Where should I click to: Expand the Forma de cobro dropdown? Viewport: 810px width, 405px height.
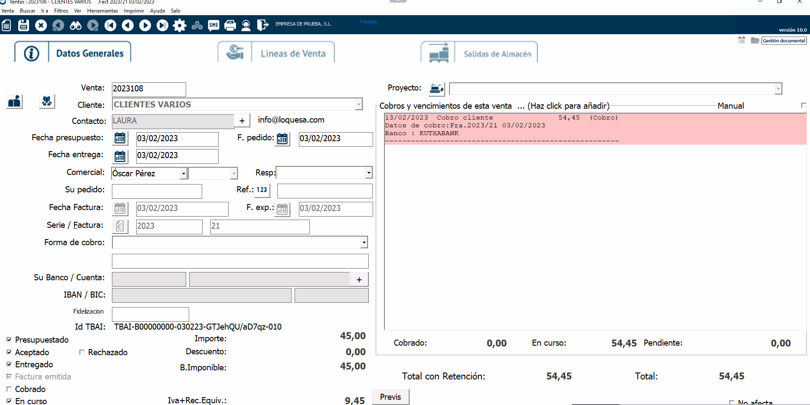(x=364, y=243)
